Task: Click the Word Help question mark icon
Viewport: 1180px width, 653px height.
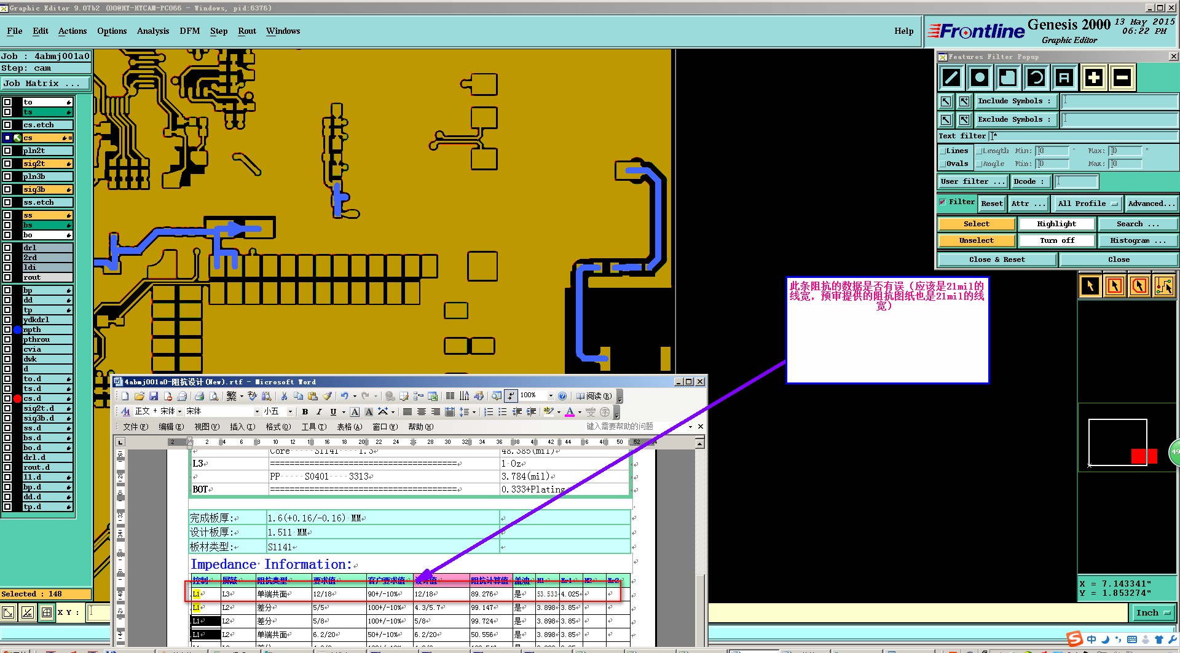Action: [x=562, y=396]
